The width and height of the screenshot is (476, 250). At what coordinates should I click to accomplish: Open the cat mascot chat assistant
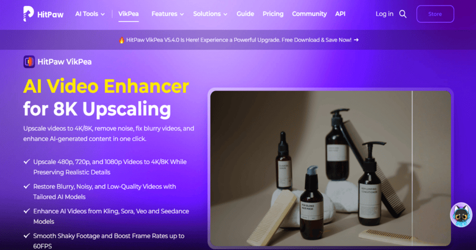[x=461, y=214]
